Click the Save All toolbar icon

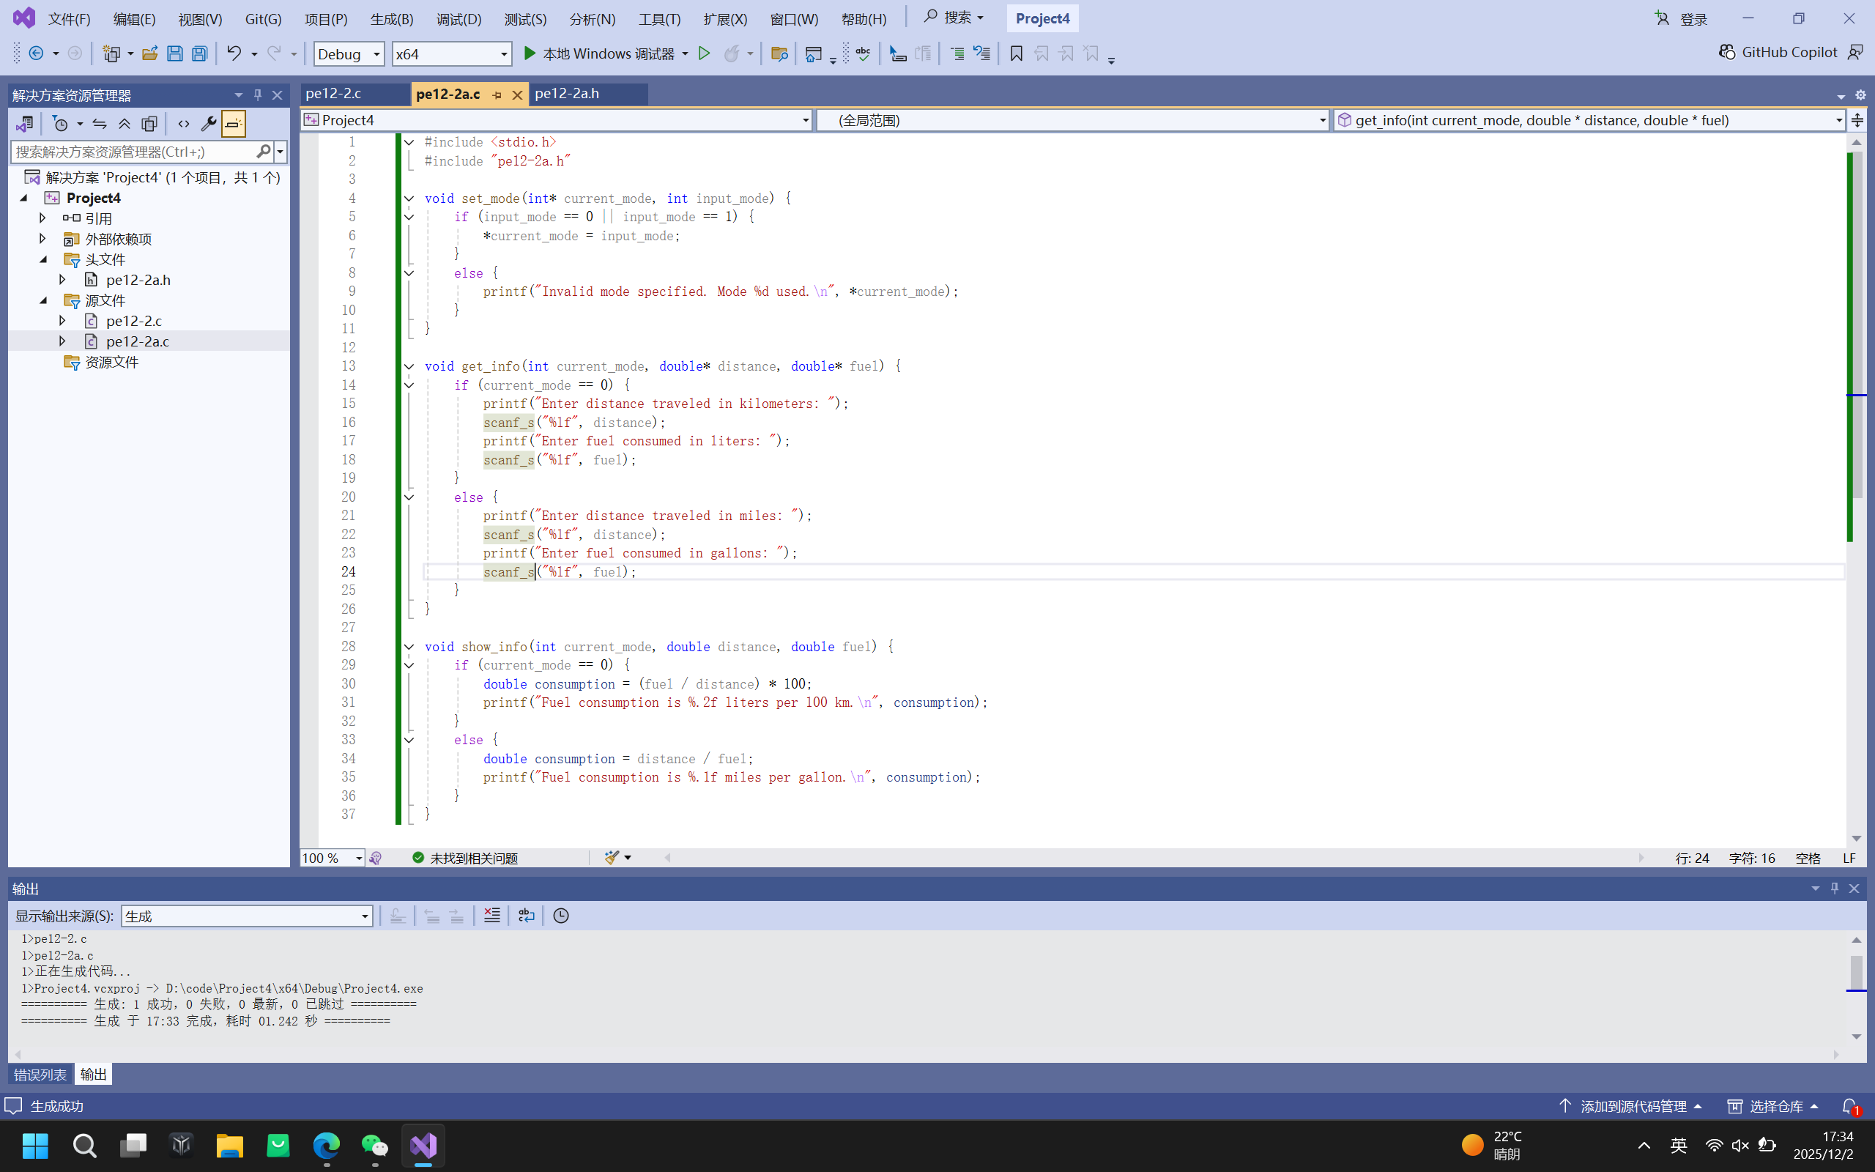pyautogui.click(x=199, y=53)
